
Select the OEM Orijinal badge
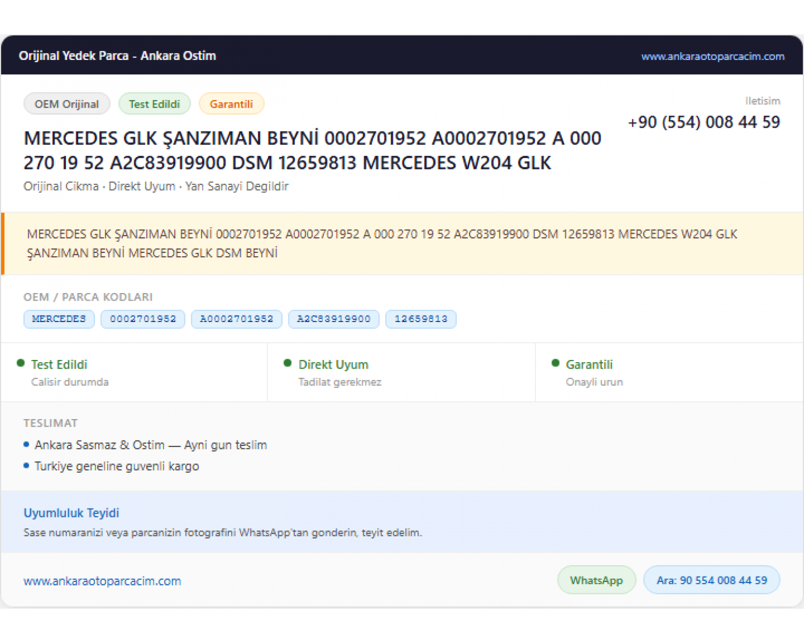[x=67, y=104]
